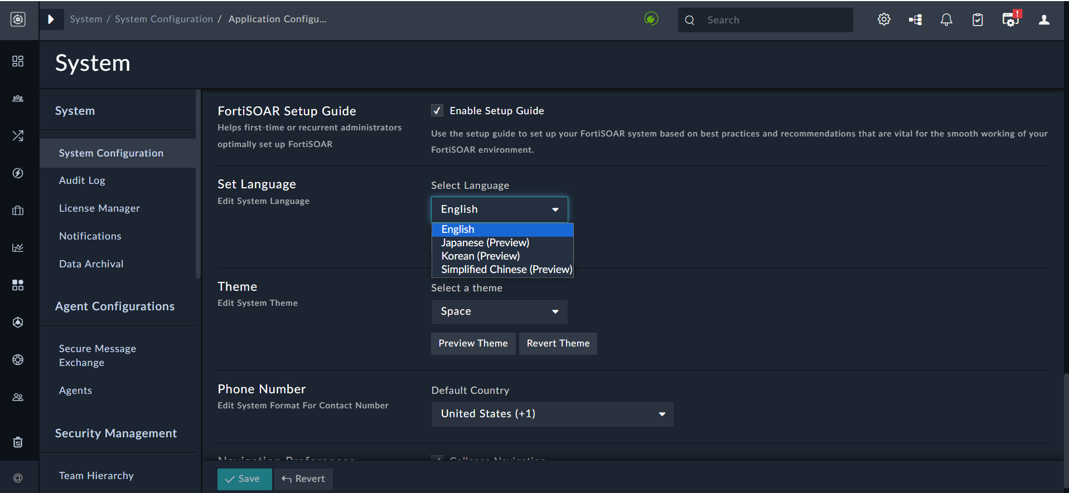1069x493 pixels.
Task: Open the users icon above the trash icon
Action: tap(18, 397)
